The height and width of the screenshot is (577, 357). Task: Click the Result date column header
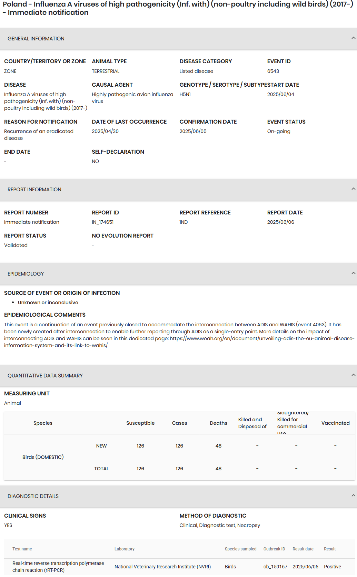coord(303,549)
